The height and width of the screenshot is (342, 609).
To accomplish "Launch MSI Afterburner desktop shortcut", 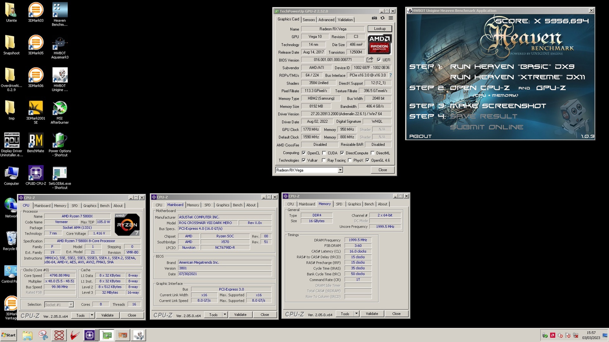I will click(60, 112).
